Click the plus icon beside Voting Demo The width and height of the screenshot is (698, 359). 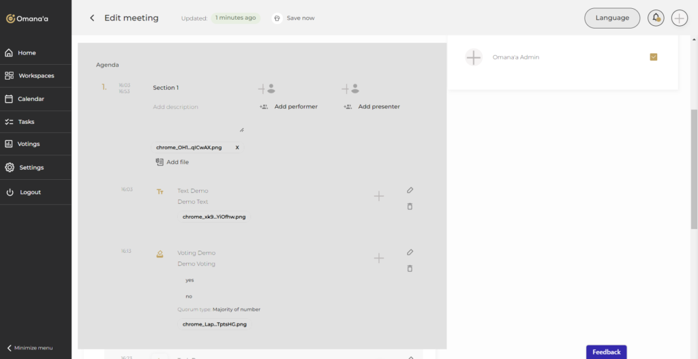click(x=379, y=258)
